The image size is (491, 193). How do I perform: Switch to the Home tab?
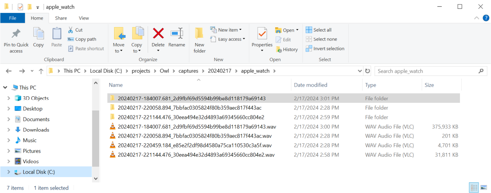pos(37,18)
